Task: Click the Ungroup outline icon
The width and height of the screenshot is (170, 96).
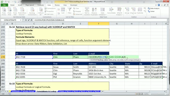Action: [133, 11]
